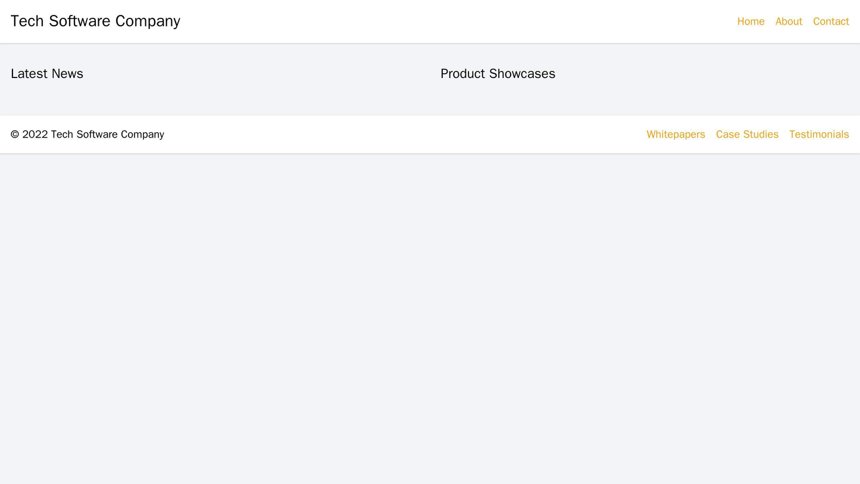Viewport: 860px width, 484px height.
Task: Choose About in the top navigation
Action: 789,21
